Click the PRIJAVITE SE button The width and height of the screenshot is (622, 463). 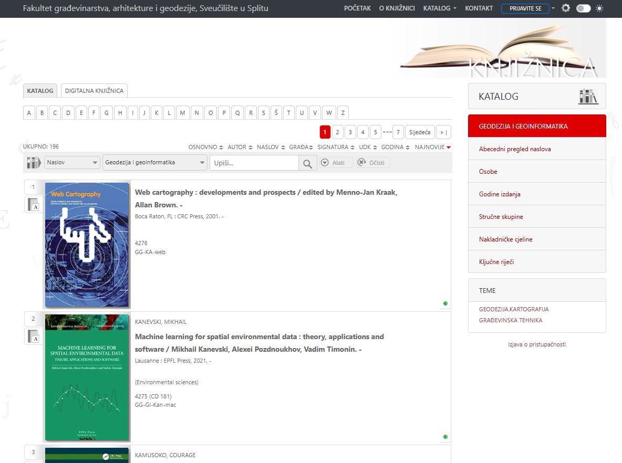point(525,8)
